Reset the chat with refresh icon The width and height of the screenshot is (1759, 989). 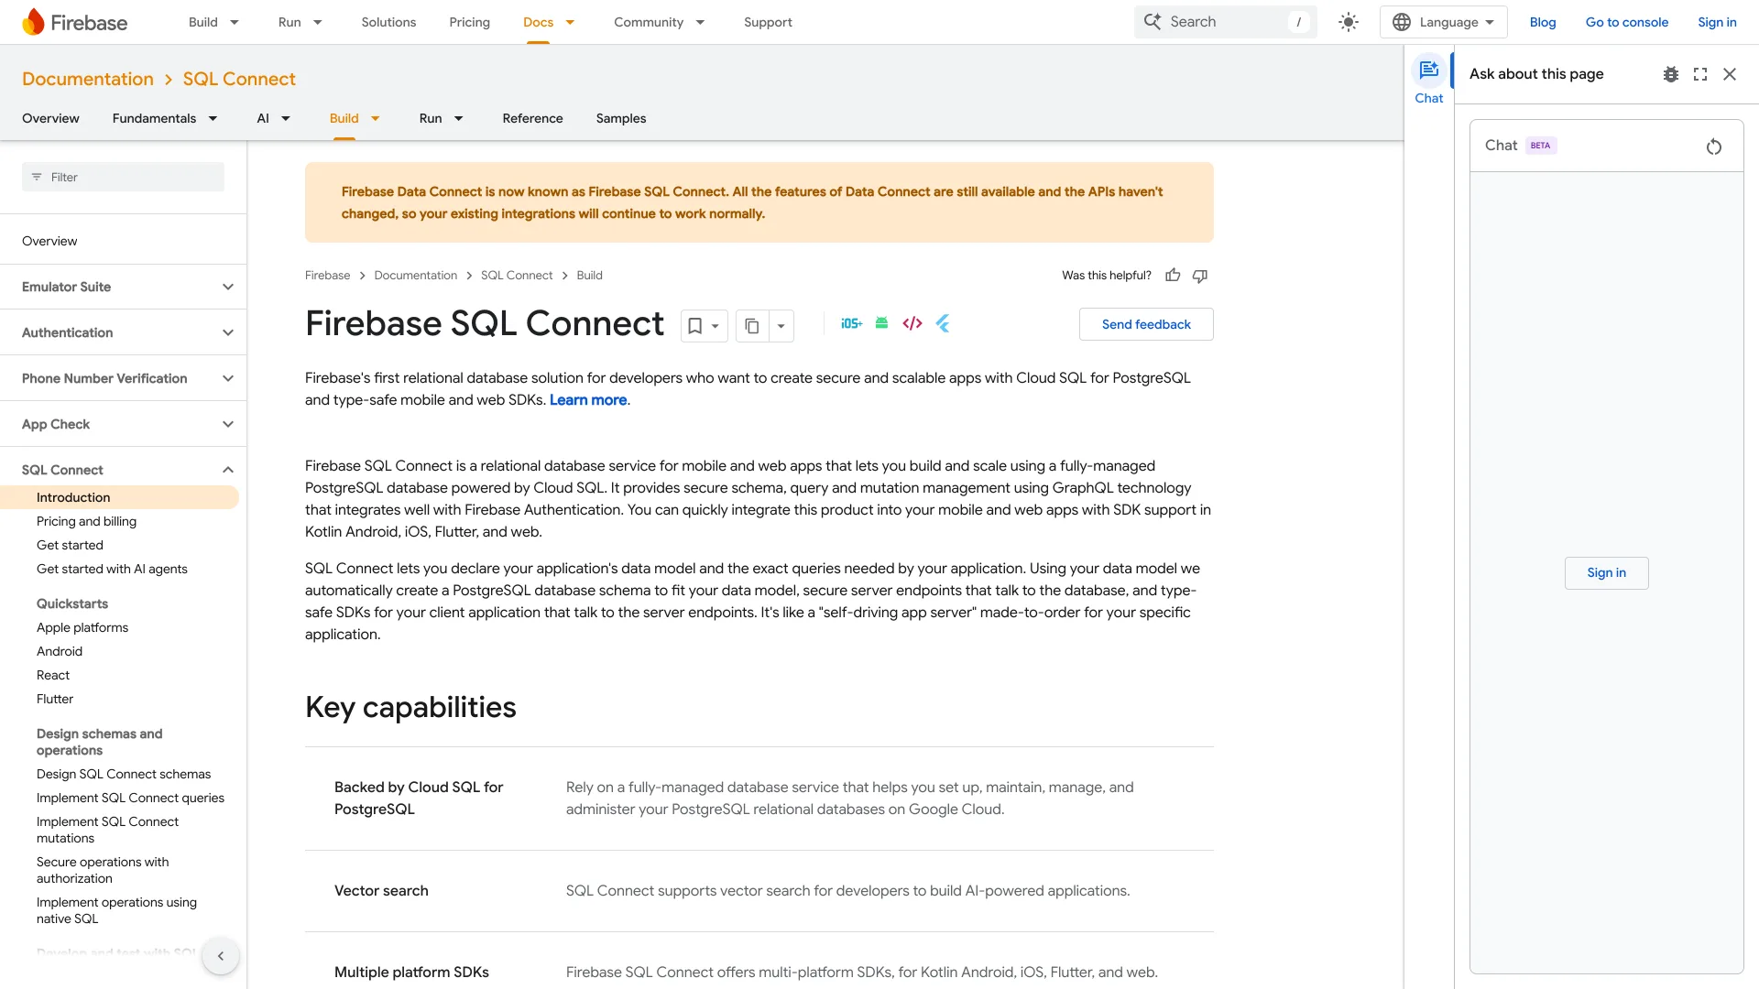(x=1714, y=147)
